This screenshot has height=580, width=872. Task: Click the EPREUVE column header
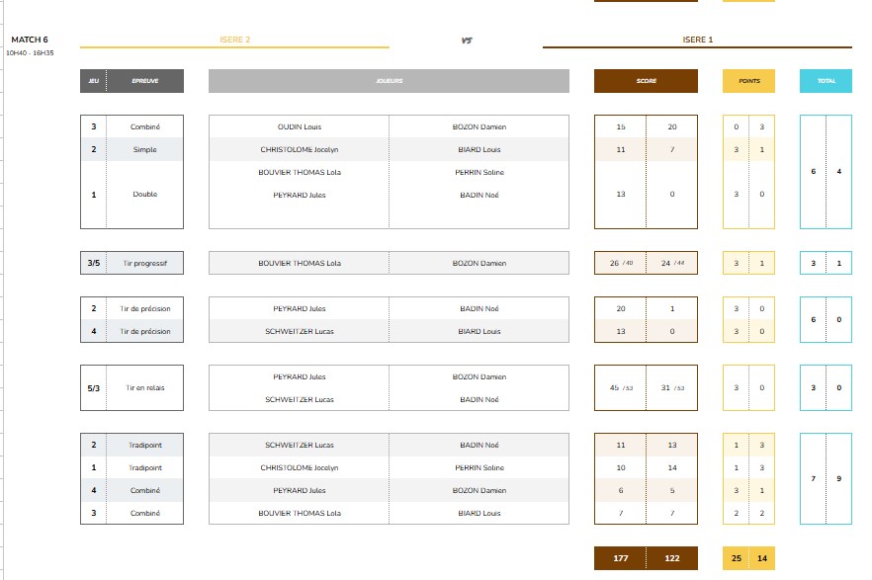[144, 81]
